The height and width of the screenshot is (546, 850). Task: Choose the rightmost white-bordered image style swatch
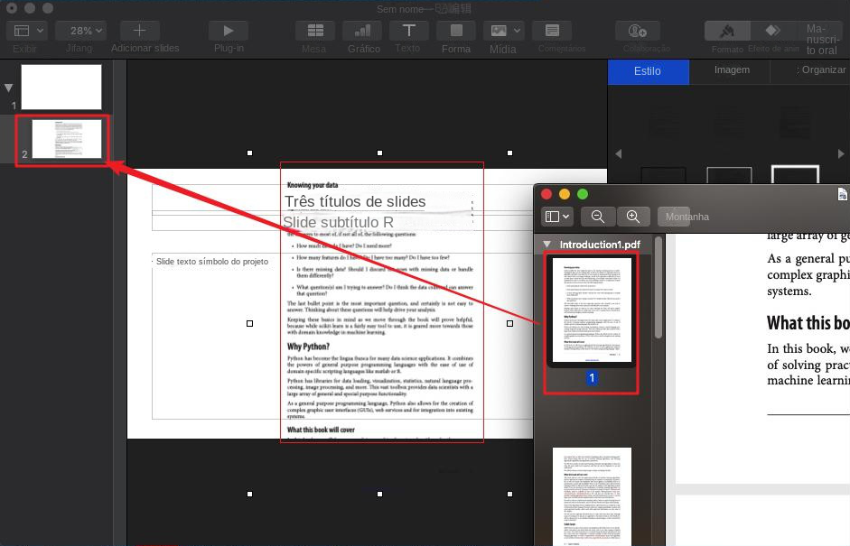click(x=795, y=174)
